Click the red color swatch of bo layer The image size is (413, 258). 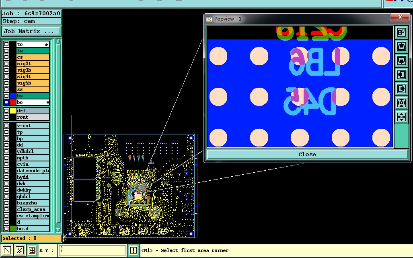point(12,102)
